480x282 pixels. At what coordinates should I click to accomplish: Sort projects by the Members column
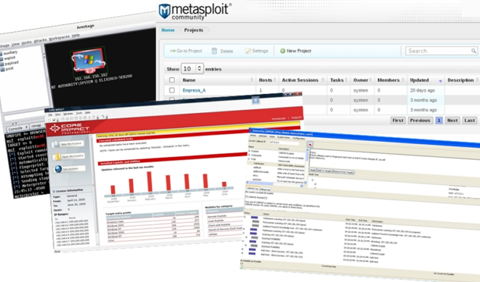pos(391,80)
